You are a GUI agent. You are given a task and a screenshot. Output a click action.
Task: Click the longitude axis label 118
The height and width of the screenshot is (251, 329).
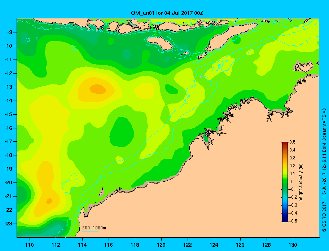point(135,245)
